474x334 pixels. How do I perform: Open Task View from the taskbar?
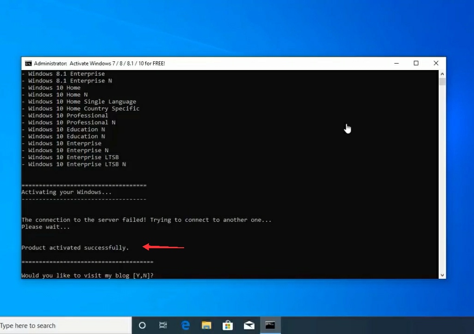pos(163,325)
